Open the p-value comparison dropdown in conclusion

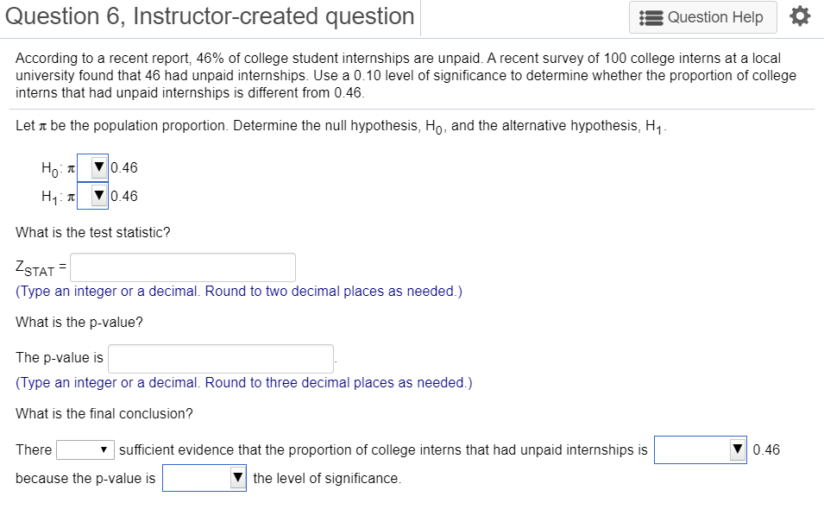(x=204, y=477)
